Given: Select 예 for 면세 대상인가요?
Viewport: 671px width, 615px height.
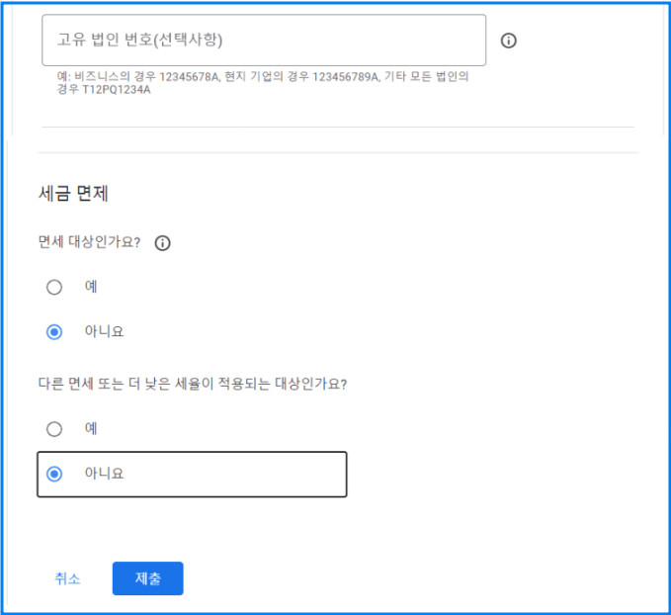Looking at the screenshot, I should tap(54, 287).
